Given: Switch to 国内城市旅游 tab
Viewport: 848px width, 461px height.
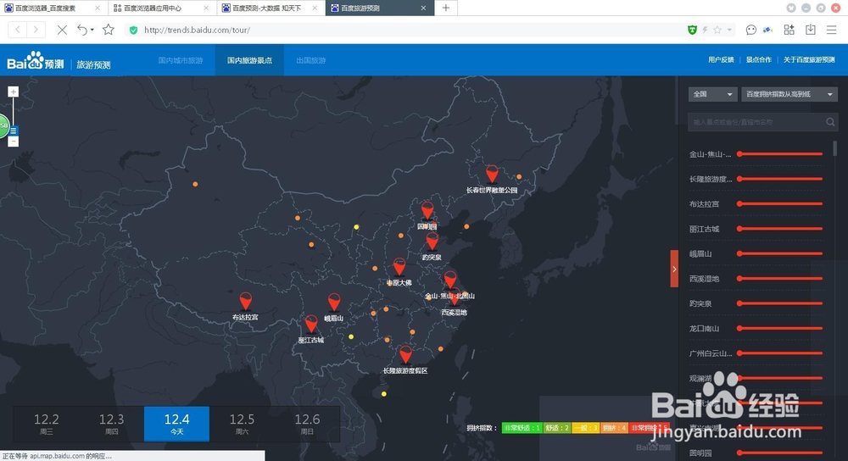Looking at the screenshot, I should (181, 60).
